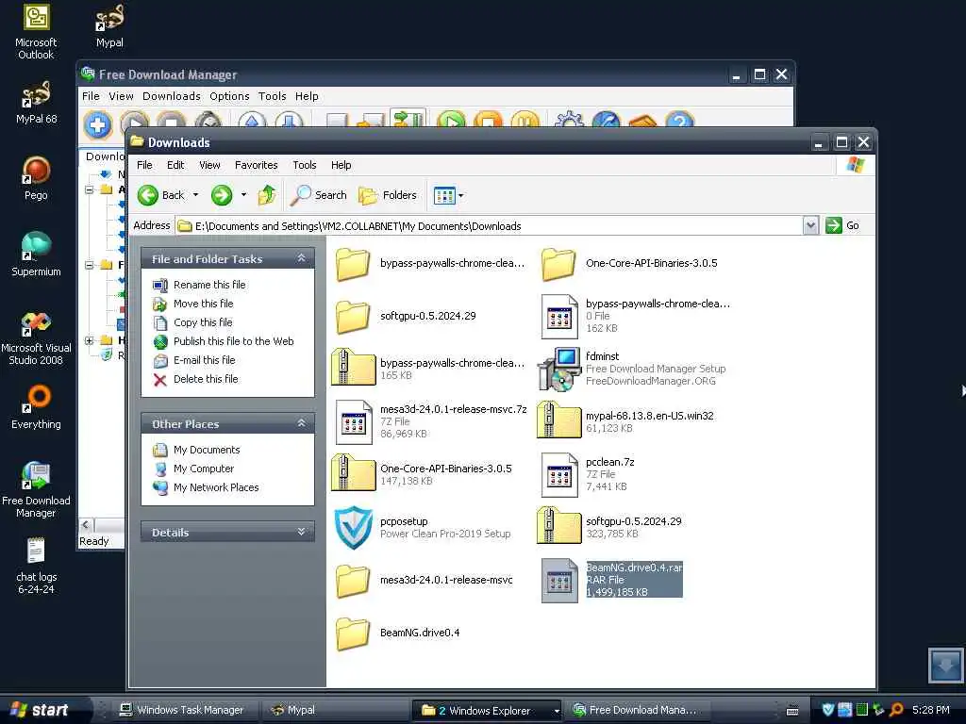Open Favorites menu in Explorer
The image size is (966, 724).
(x=257, y=165)
